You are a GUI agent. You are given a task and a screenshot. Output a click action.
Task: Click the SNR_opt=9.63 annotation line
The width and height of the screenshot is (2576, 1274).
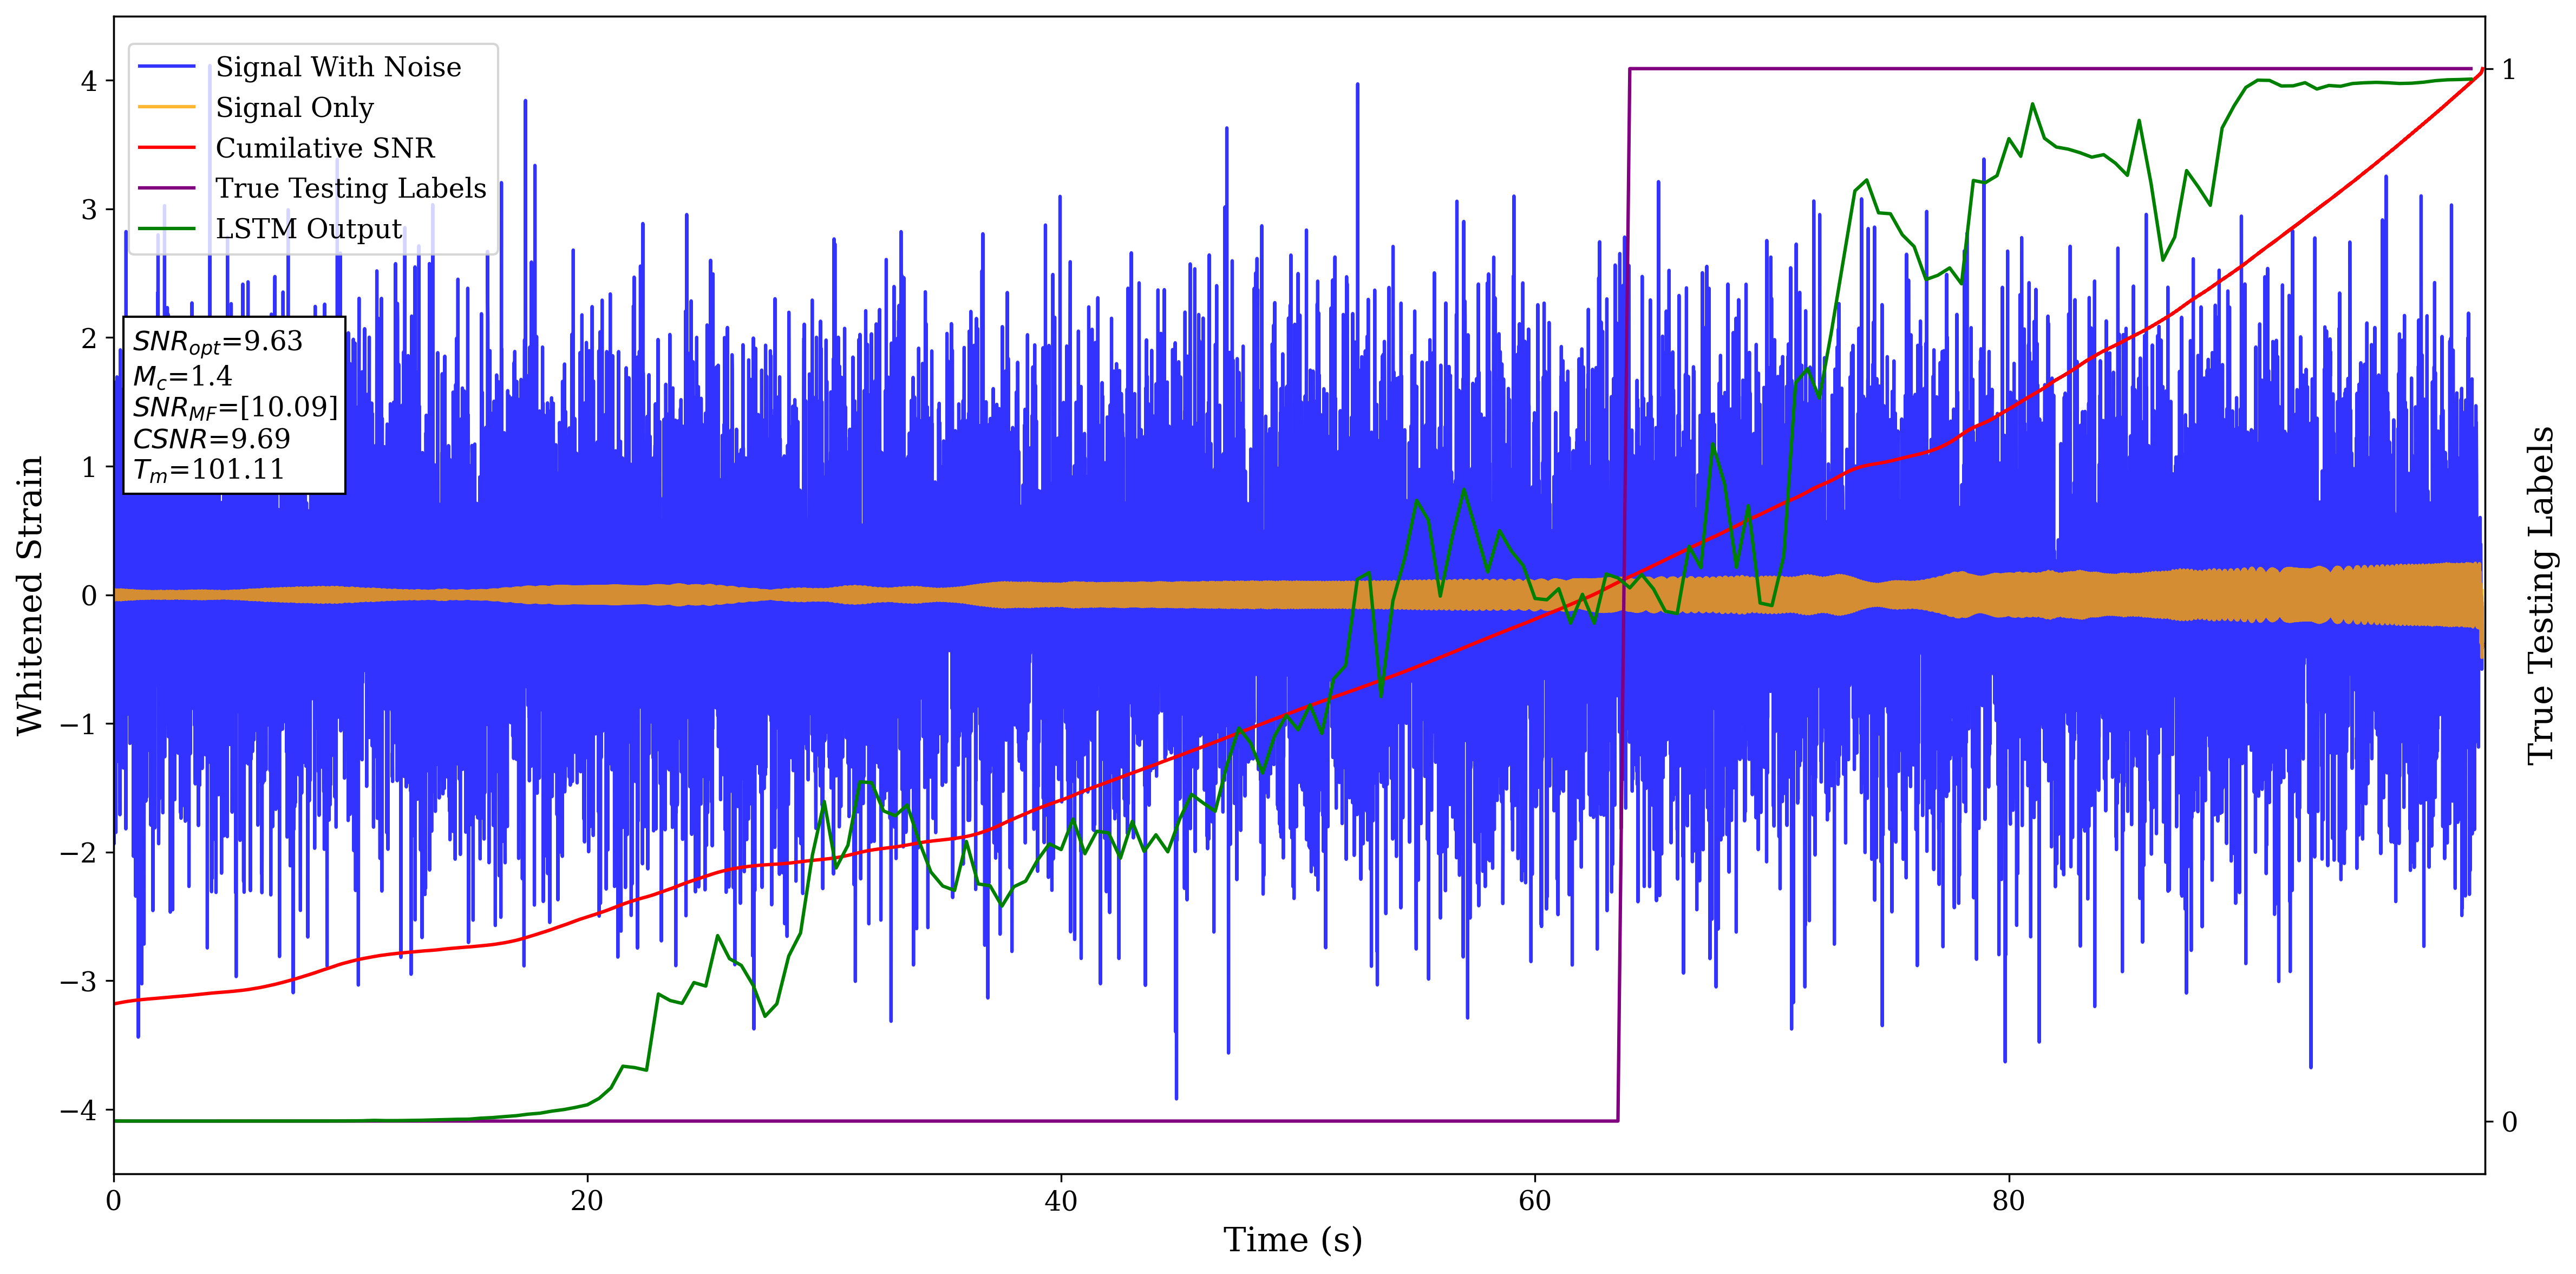coord(218,342)
